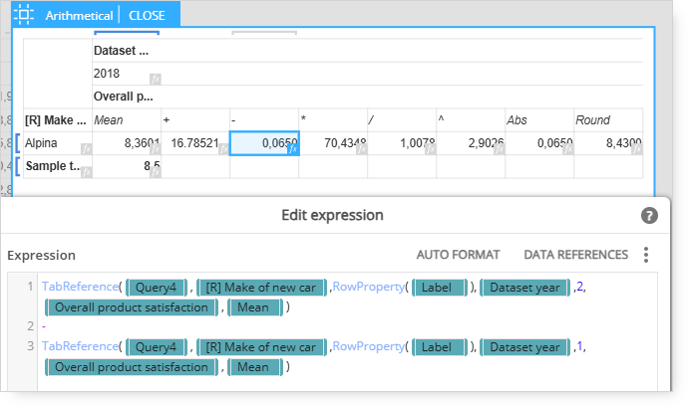Click AUTO FORMAT button
688x407 pixels.
(458, 255)
